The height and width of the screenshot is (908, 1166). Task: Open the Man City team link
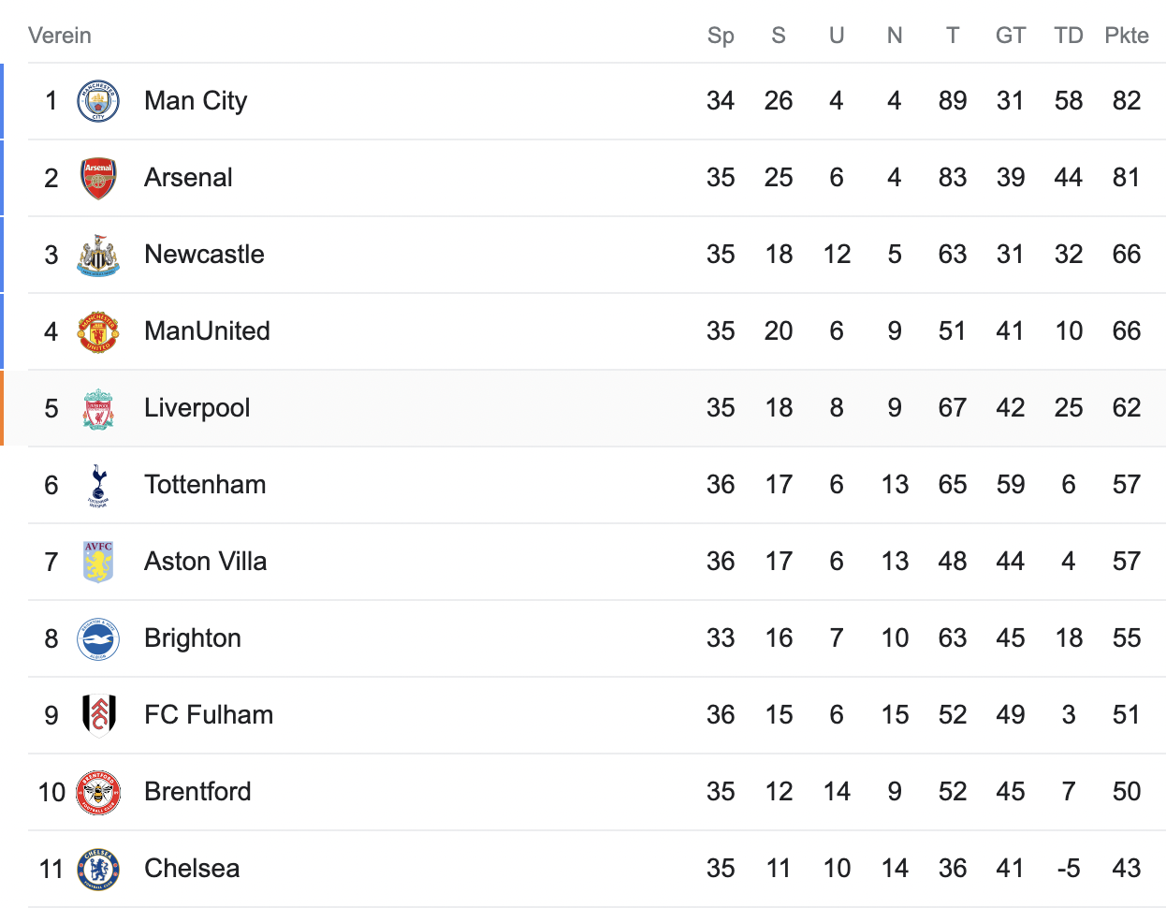pos(196,101)
